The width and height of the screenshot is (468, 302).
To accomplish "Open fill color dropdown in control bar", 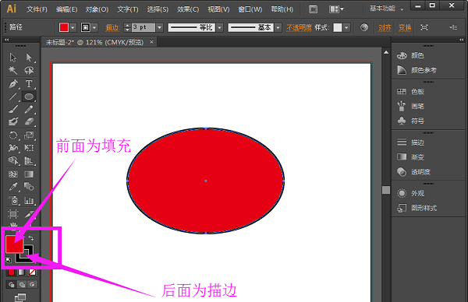I will [x=73, y=28].
